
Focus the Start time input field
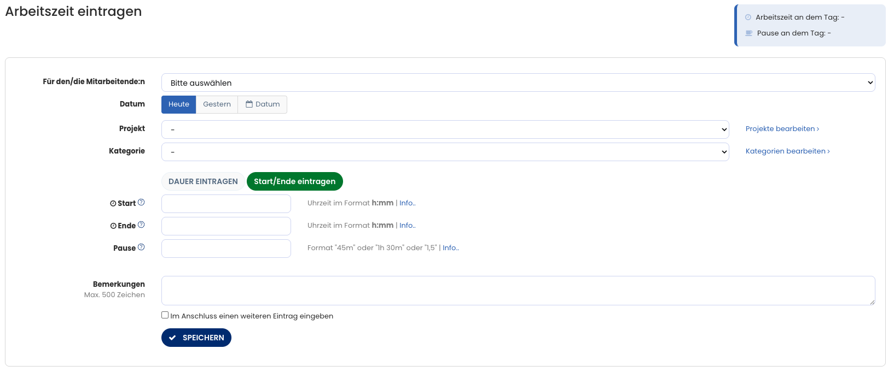(226, 204)
